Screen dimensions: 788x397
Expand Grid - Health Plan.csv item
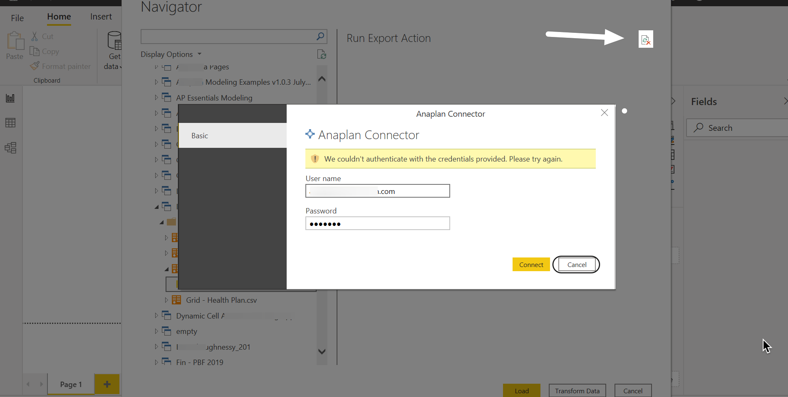click(x=166, y=300)
